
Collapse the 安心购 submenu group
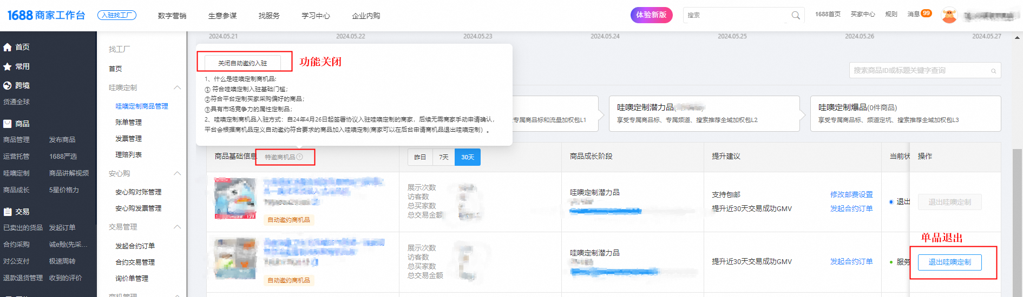(x=177, y=173)
